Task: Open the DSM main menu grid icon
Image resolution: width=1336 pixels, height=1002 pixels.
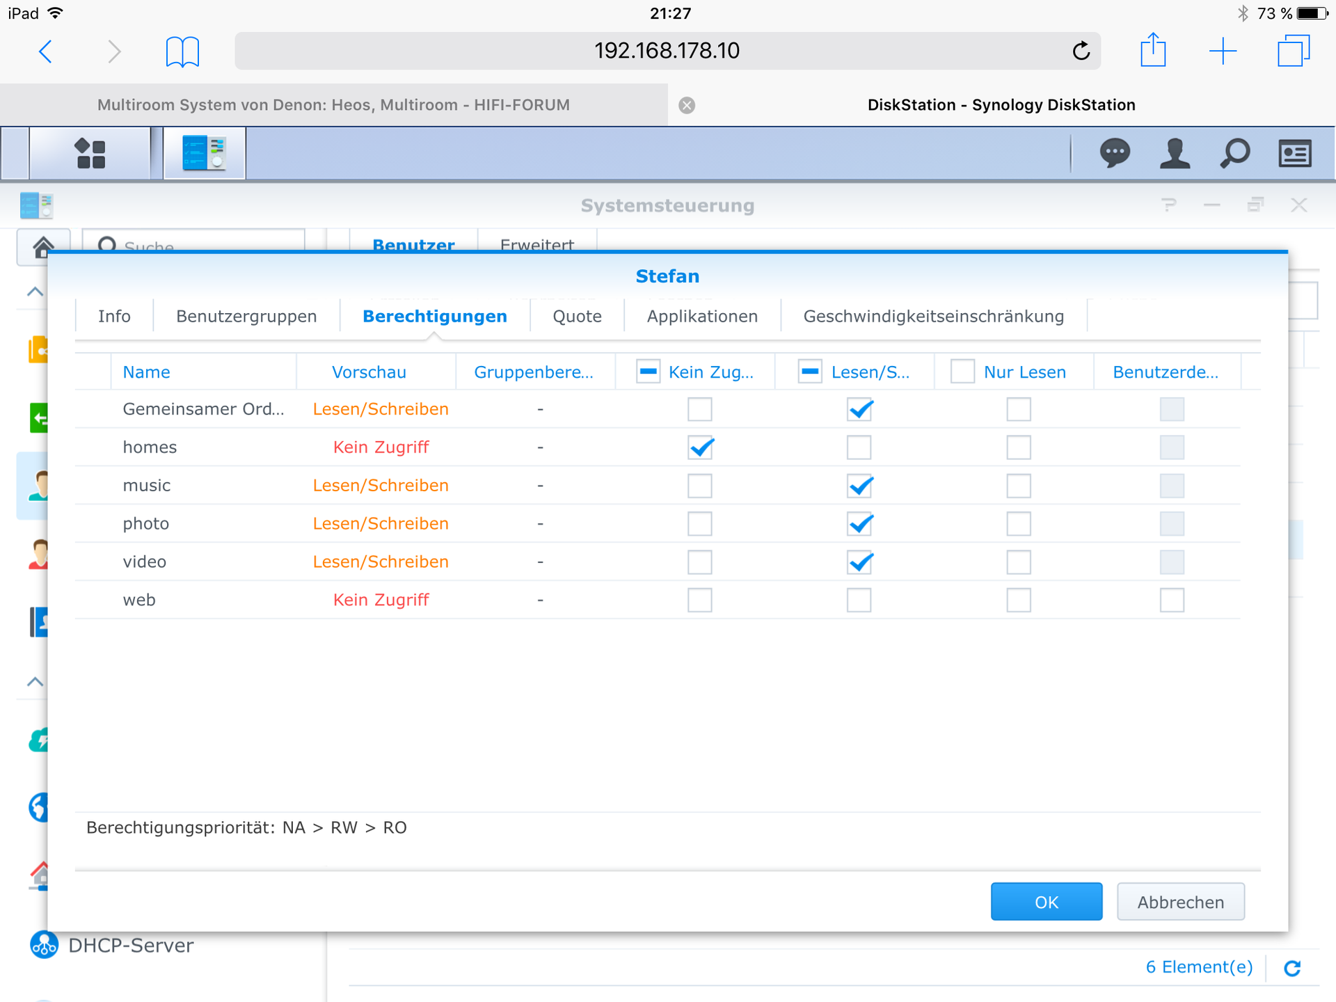Action: pyautogui.click(x=90, y=154)
